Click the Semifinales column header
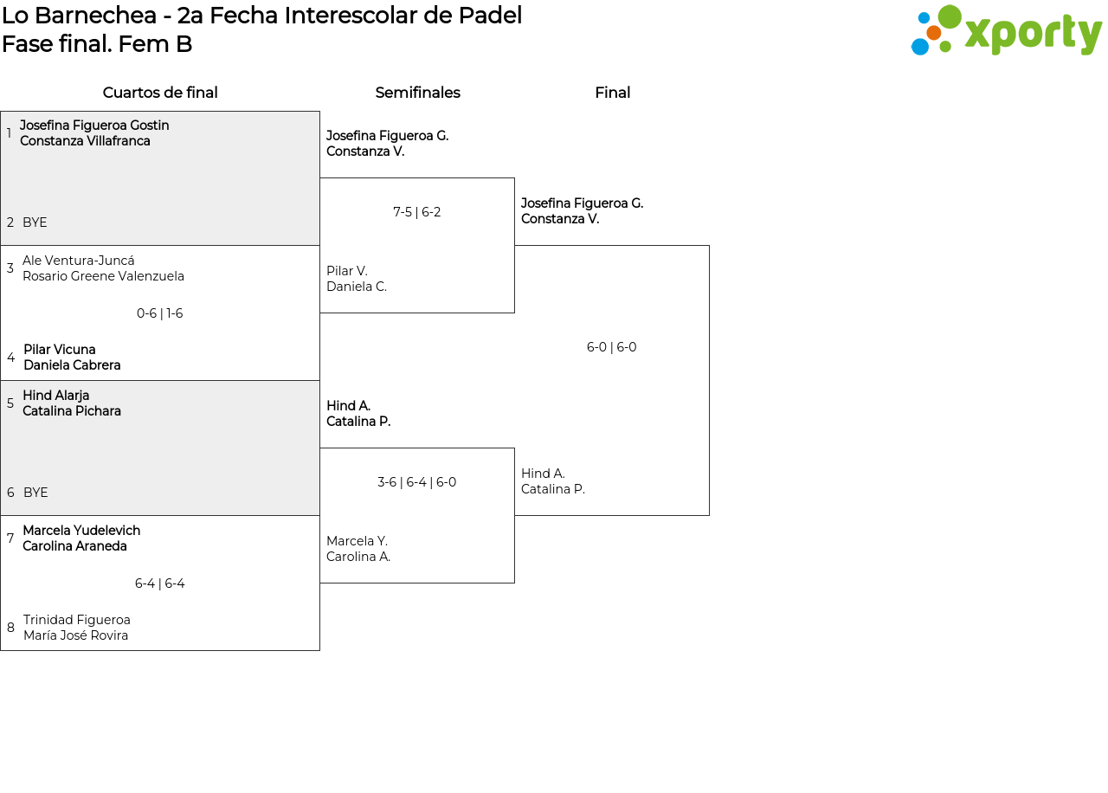 pos(417,93)
